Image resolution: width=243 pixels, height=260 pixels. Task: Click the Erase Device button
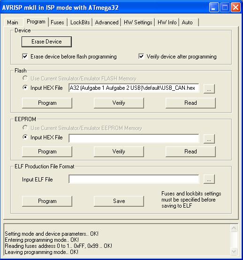pos(46,42)
